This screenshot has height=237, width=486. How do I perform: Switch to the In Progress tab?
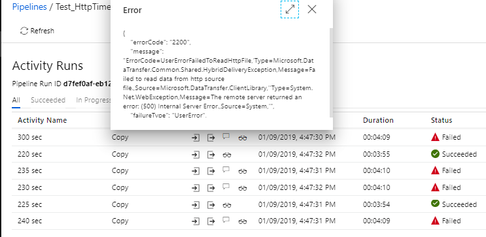coord(94,101)
